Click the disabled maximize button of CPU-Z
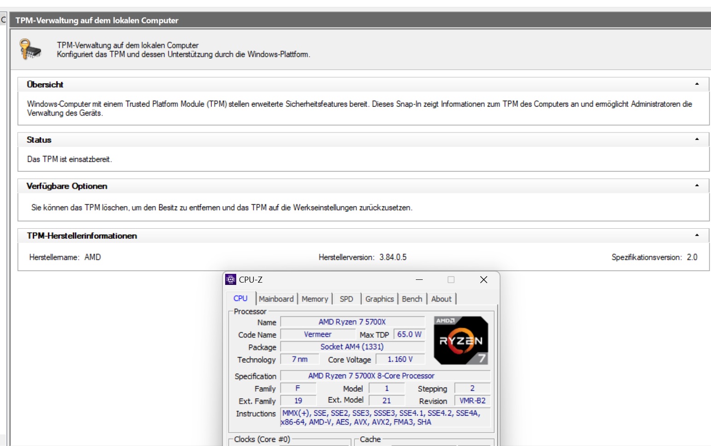Screen dimensions: 711x446 click(451, 279)
